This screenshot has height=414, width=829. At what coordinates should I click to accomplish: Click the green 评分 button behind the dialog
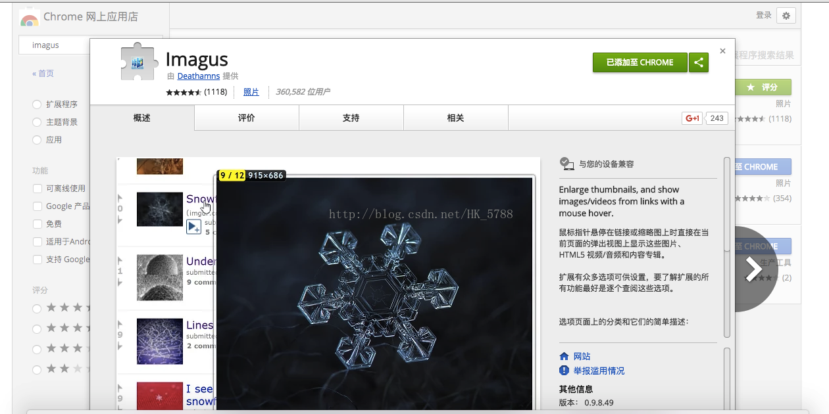tap(763, 87)
